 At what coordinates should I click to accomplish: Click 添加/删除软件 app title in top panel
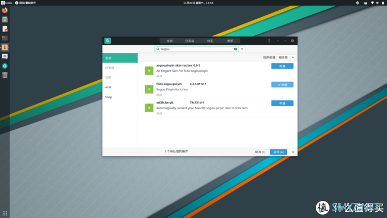(26, 3)
